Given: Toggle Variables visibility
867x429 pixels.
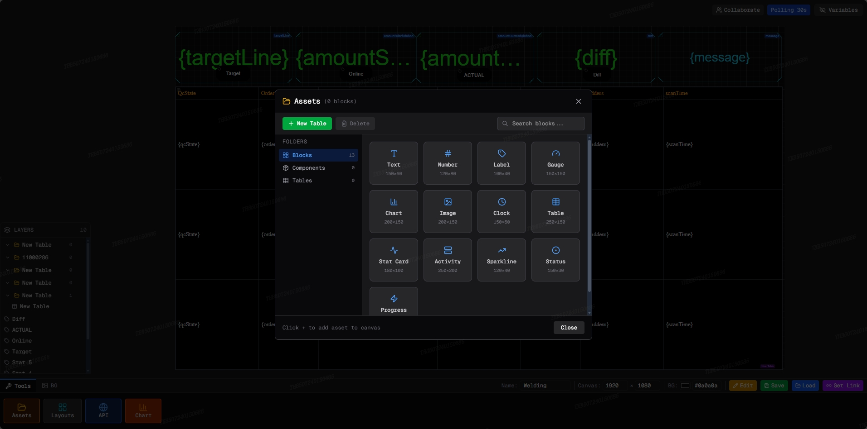Looking at the screenshot, I should [x=838, y=10].
